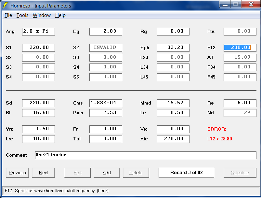The width and height of the screenshot is (261, 198).
Task: Select the Vrc field with 1.50
Action: (38, 129)
